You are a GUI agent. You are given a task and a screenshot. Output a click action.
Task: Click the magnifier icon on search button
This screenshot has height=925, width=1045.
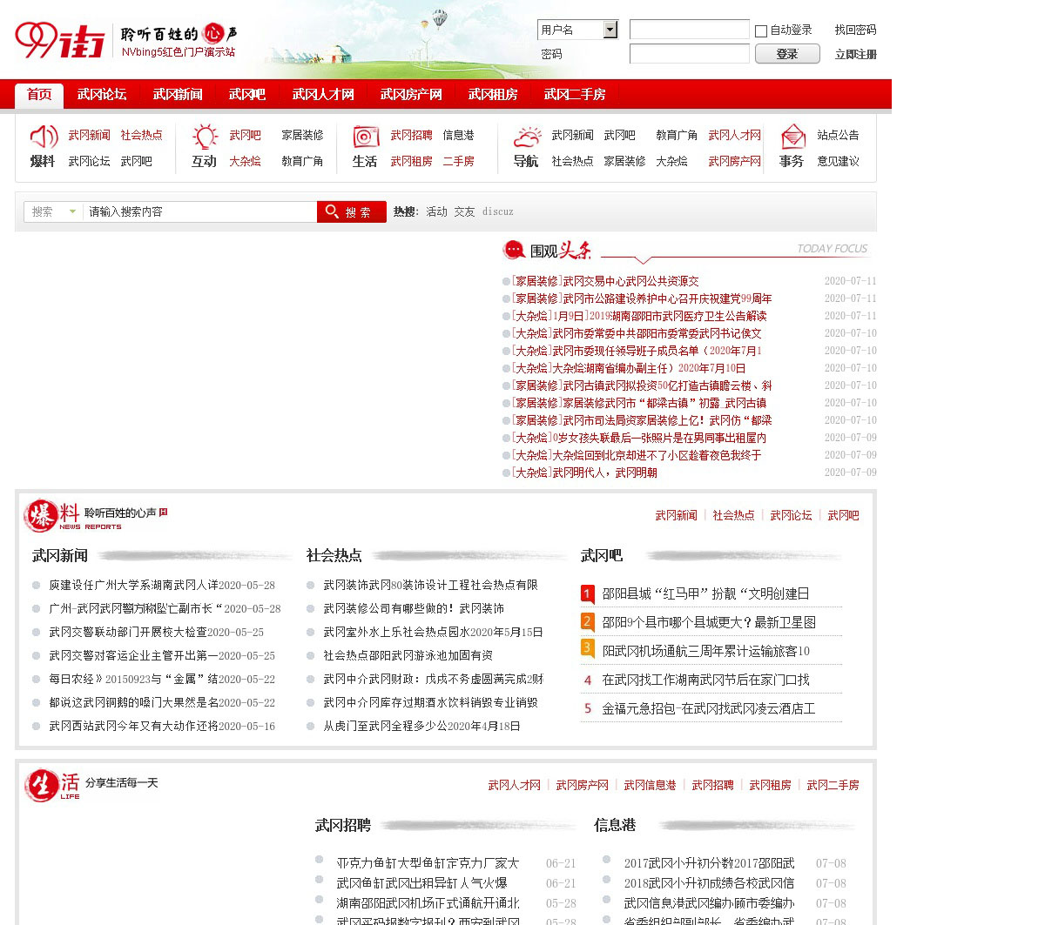332,211
